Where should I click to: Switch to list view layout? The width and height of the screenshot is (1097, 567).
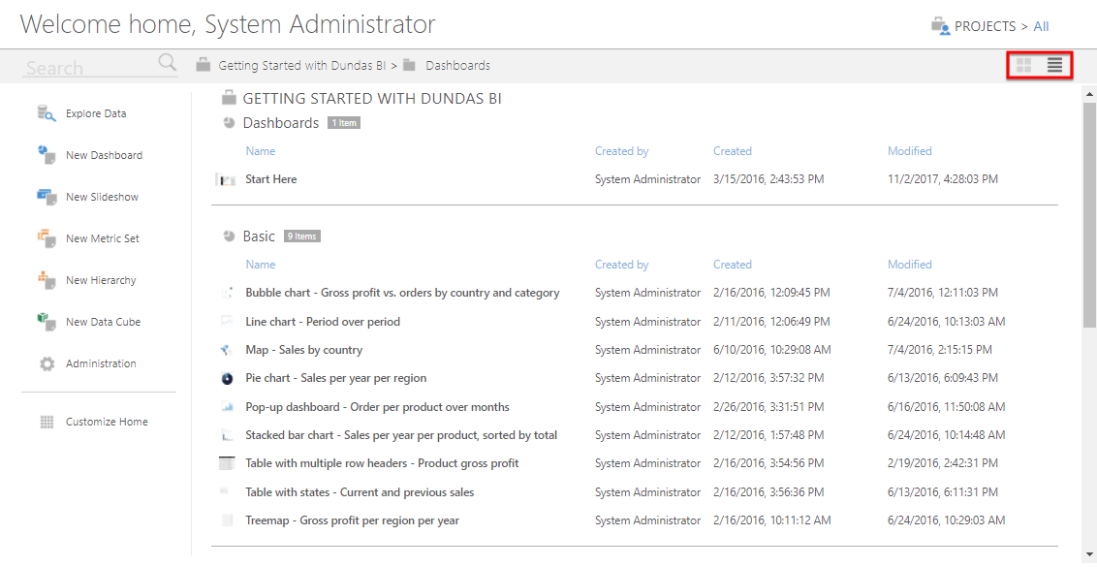tap(1054, 65)
